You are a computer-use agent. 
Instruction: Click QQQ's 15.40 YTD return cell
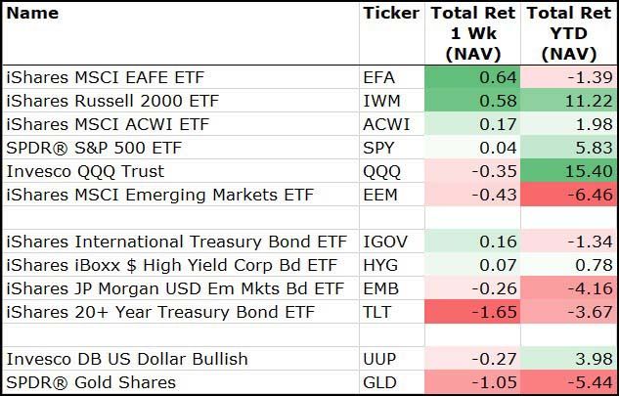[567, 171]
